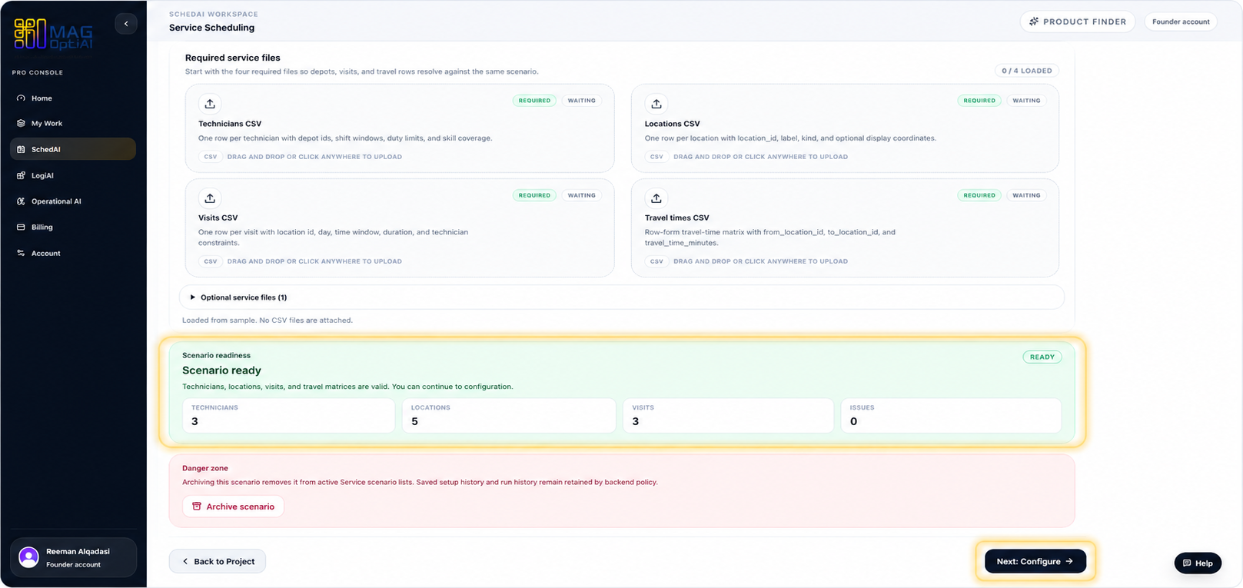The width and height of the screenshot is (1243, 588).
Task: Open Operational AI in the sidebar
Action: [73, 201]
